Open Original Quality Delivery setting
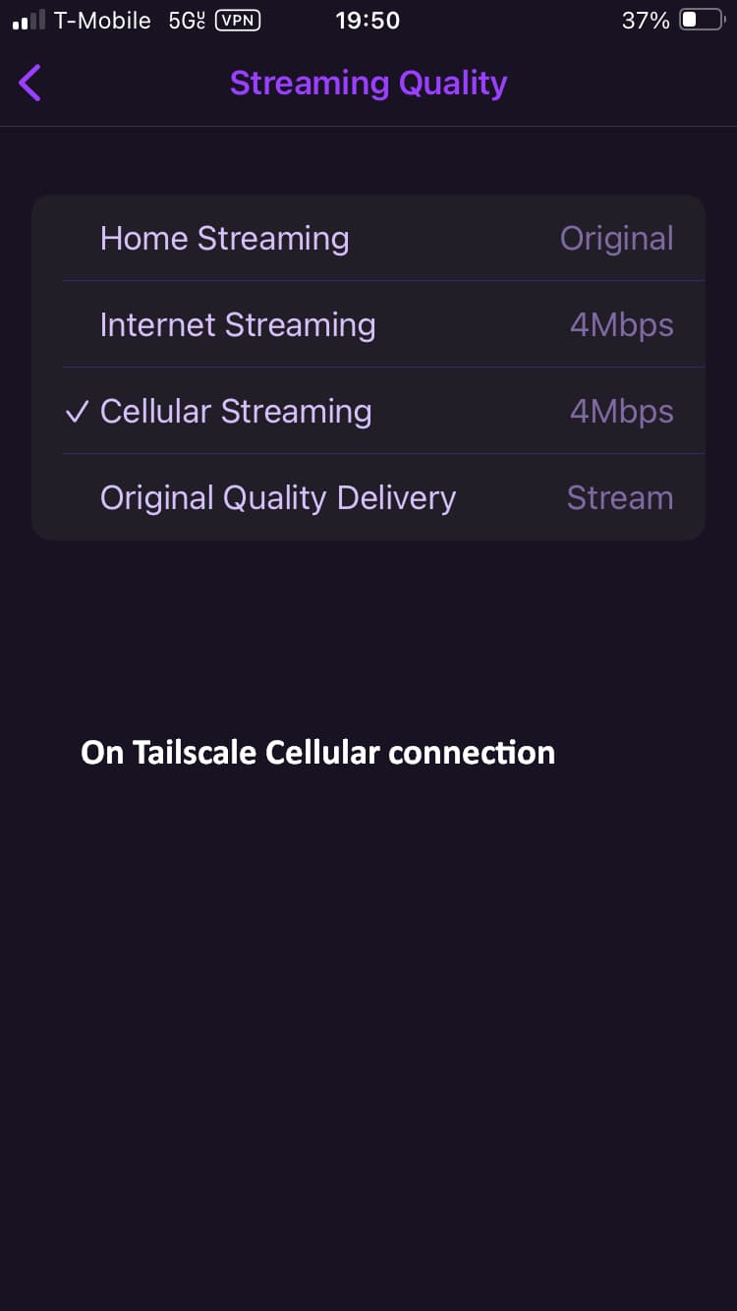The width and height of the screenshot is (737, 1311). tap(278, 498)
